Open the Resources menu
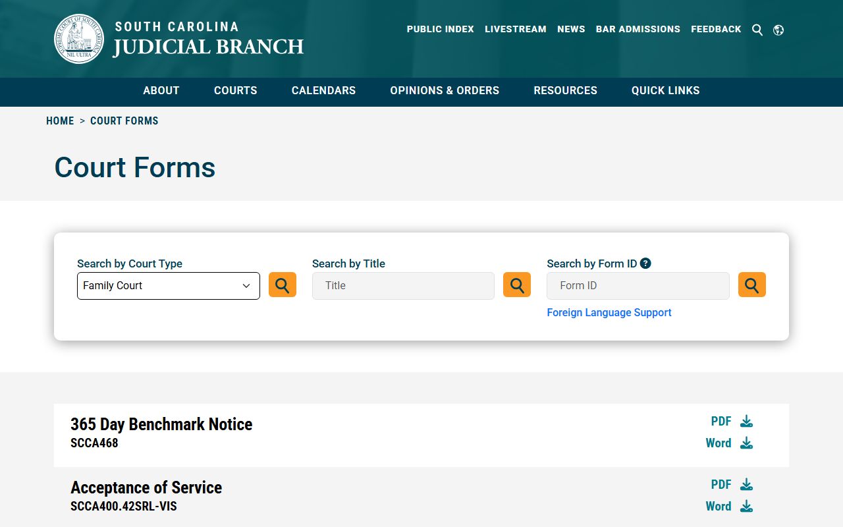The image size is (843, 527). tap(565, 91)
